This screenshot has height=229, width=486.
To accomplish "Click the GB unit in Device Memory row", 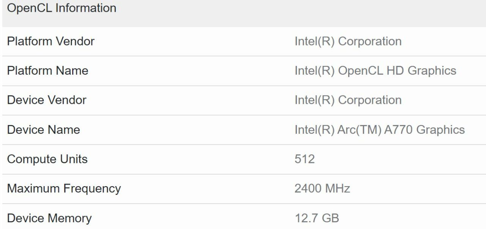I will (x=330, y=218).
